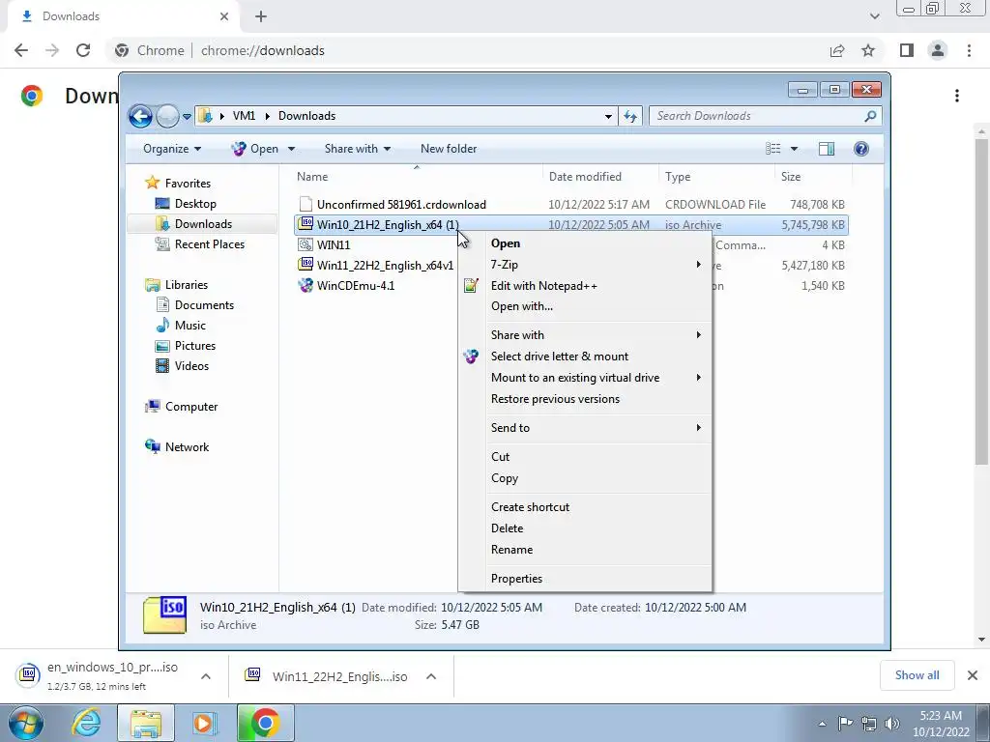
Task: Open Videos library in sidebar
Action: coord(191,366)
